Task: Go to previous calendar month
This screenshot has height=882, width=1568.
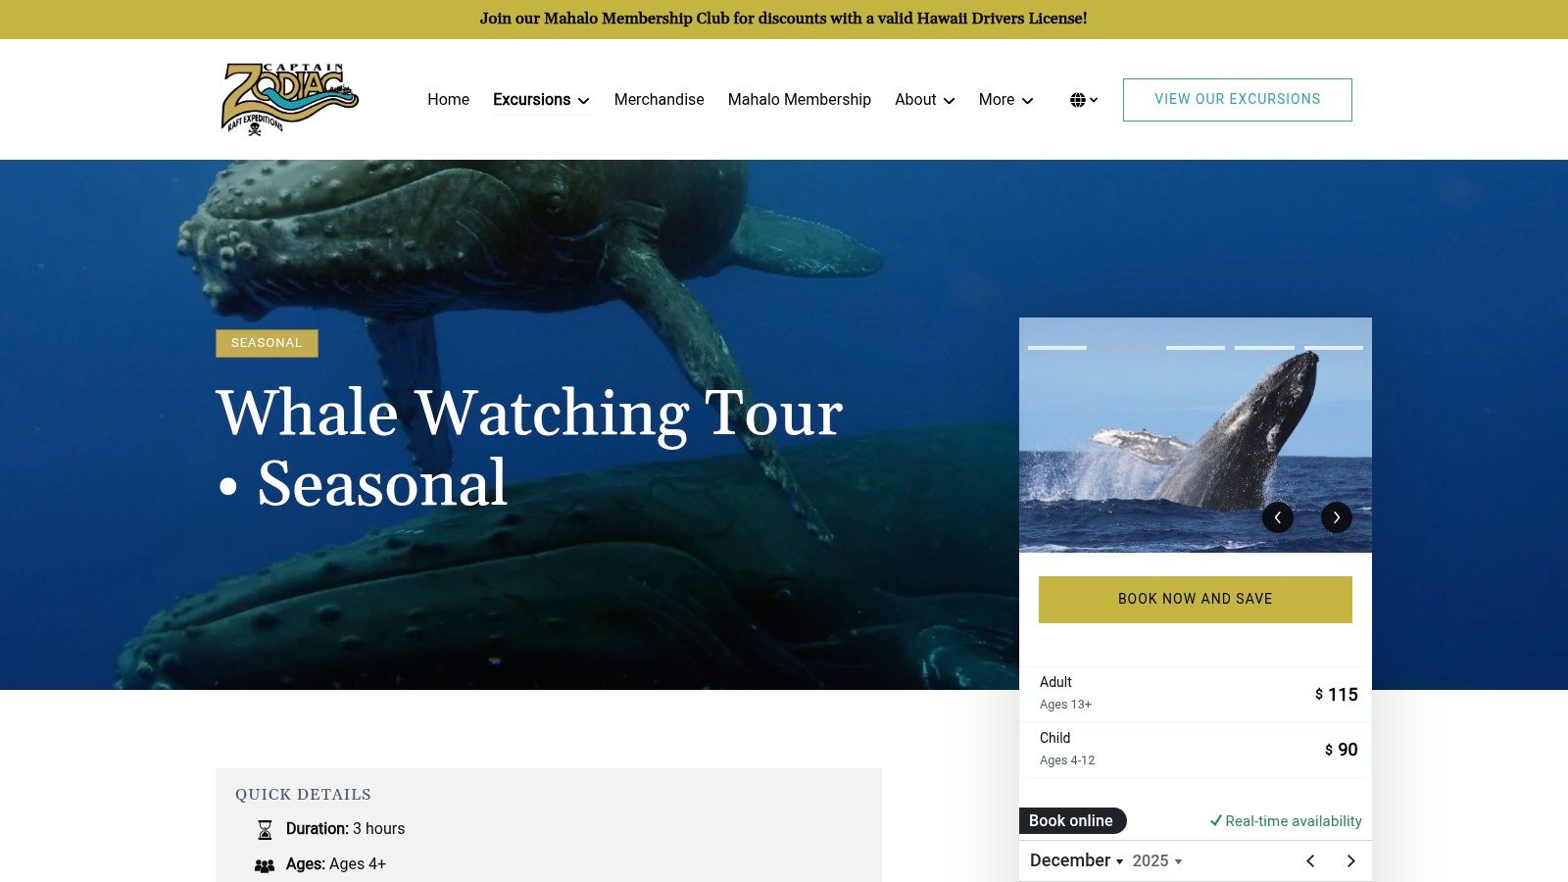Action: 1310,860
